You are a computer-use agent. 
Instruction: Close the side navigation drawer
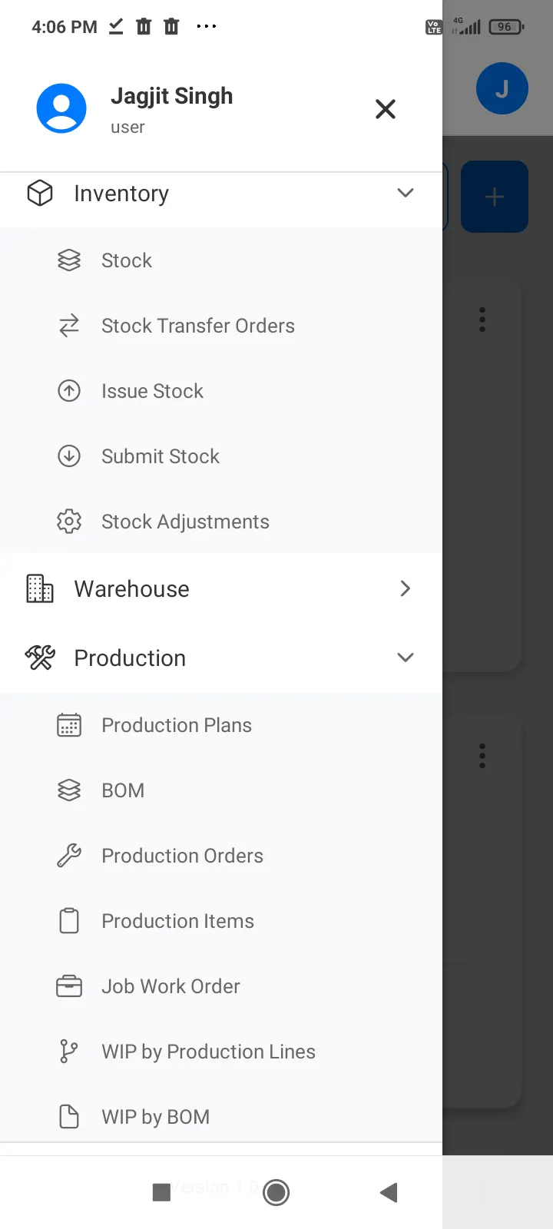(386, 109)
